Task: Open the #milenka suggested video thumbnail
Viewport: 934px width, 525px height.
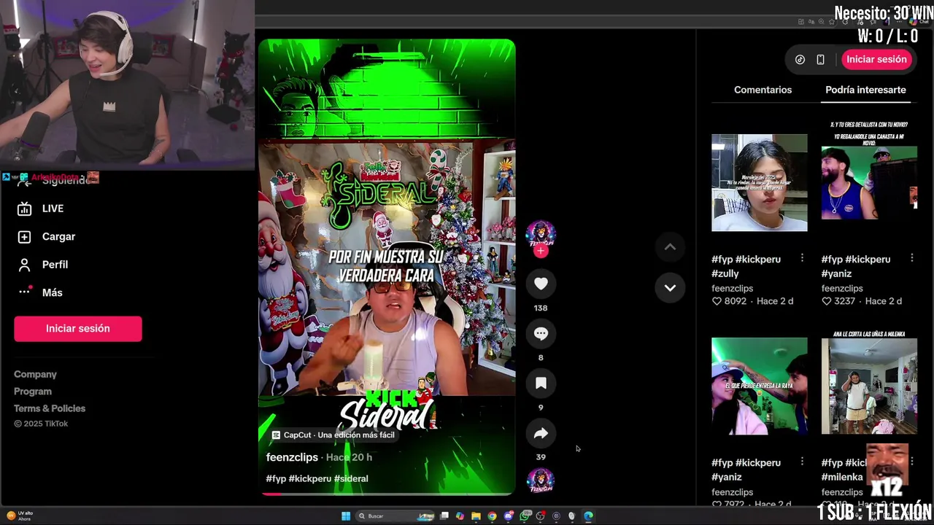Action: point(869,386)
